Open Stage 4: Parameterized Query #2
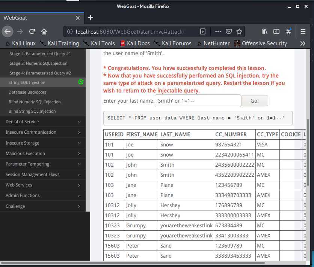The image size is (314, 267). click(x=40, y=73)
